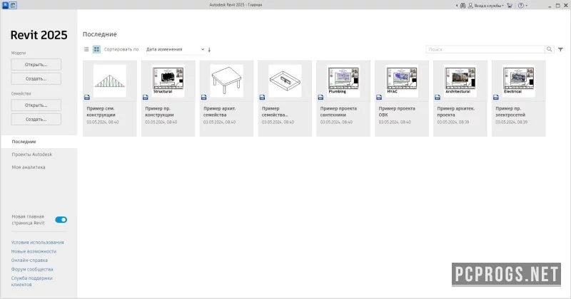Open the 'Вход в службы' sign-in dropdown
This screenshot has height=299, width=571.
pyautogui.click(x=489, y=6)
